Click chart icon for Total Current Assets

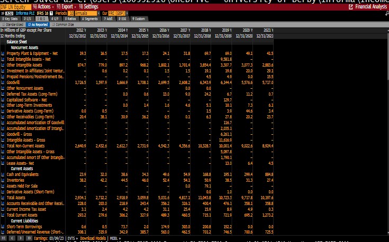pyautogui.click(x=3, y=215)
